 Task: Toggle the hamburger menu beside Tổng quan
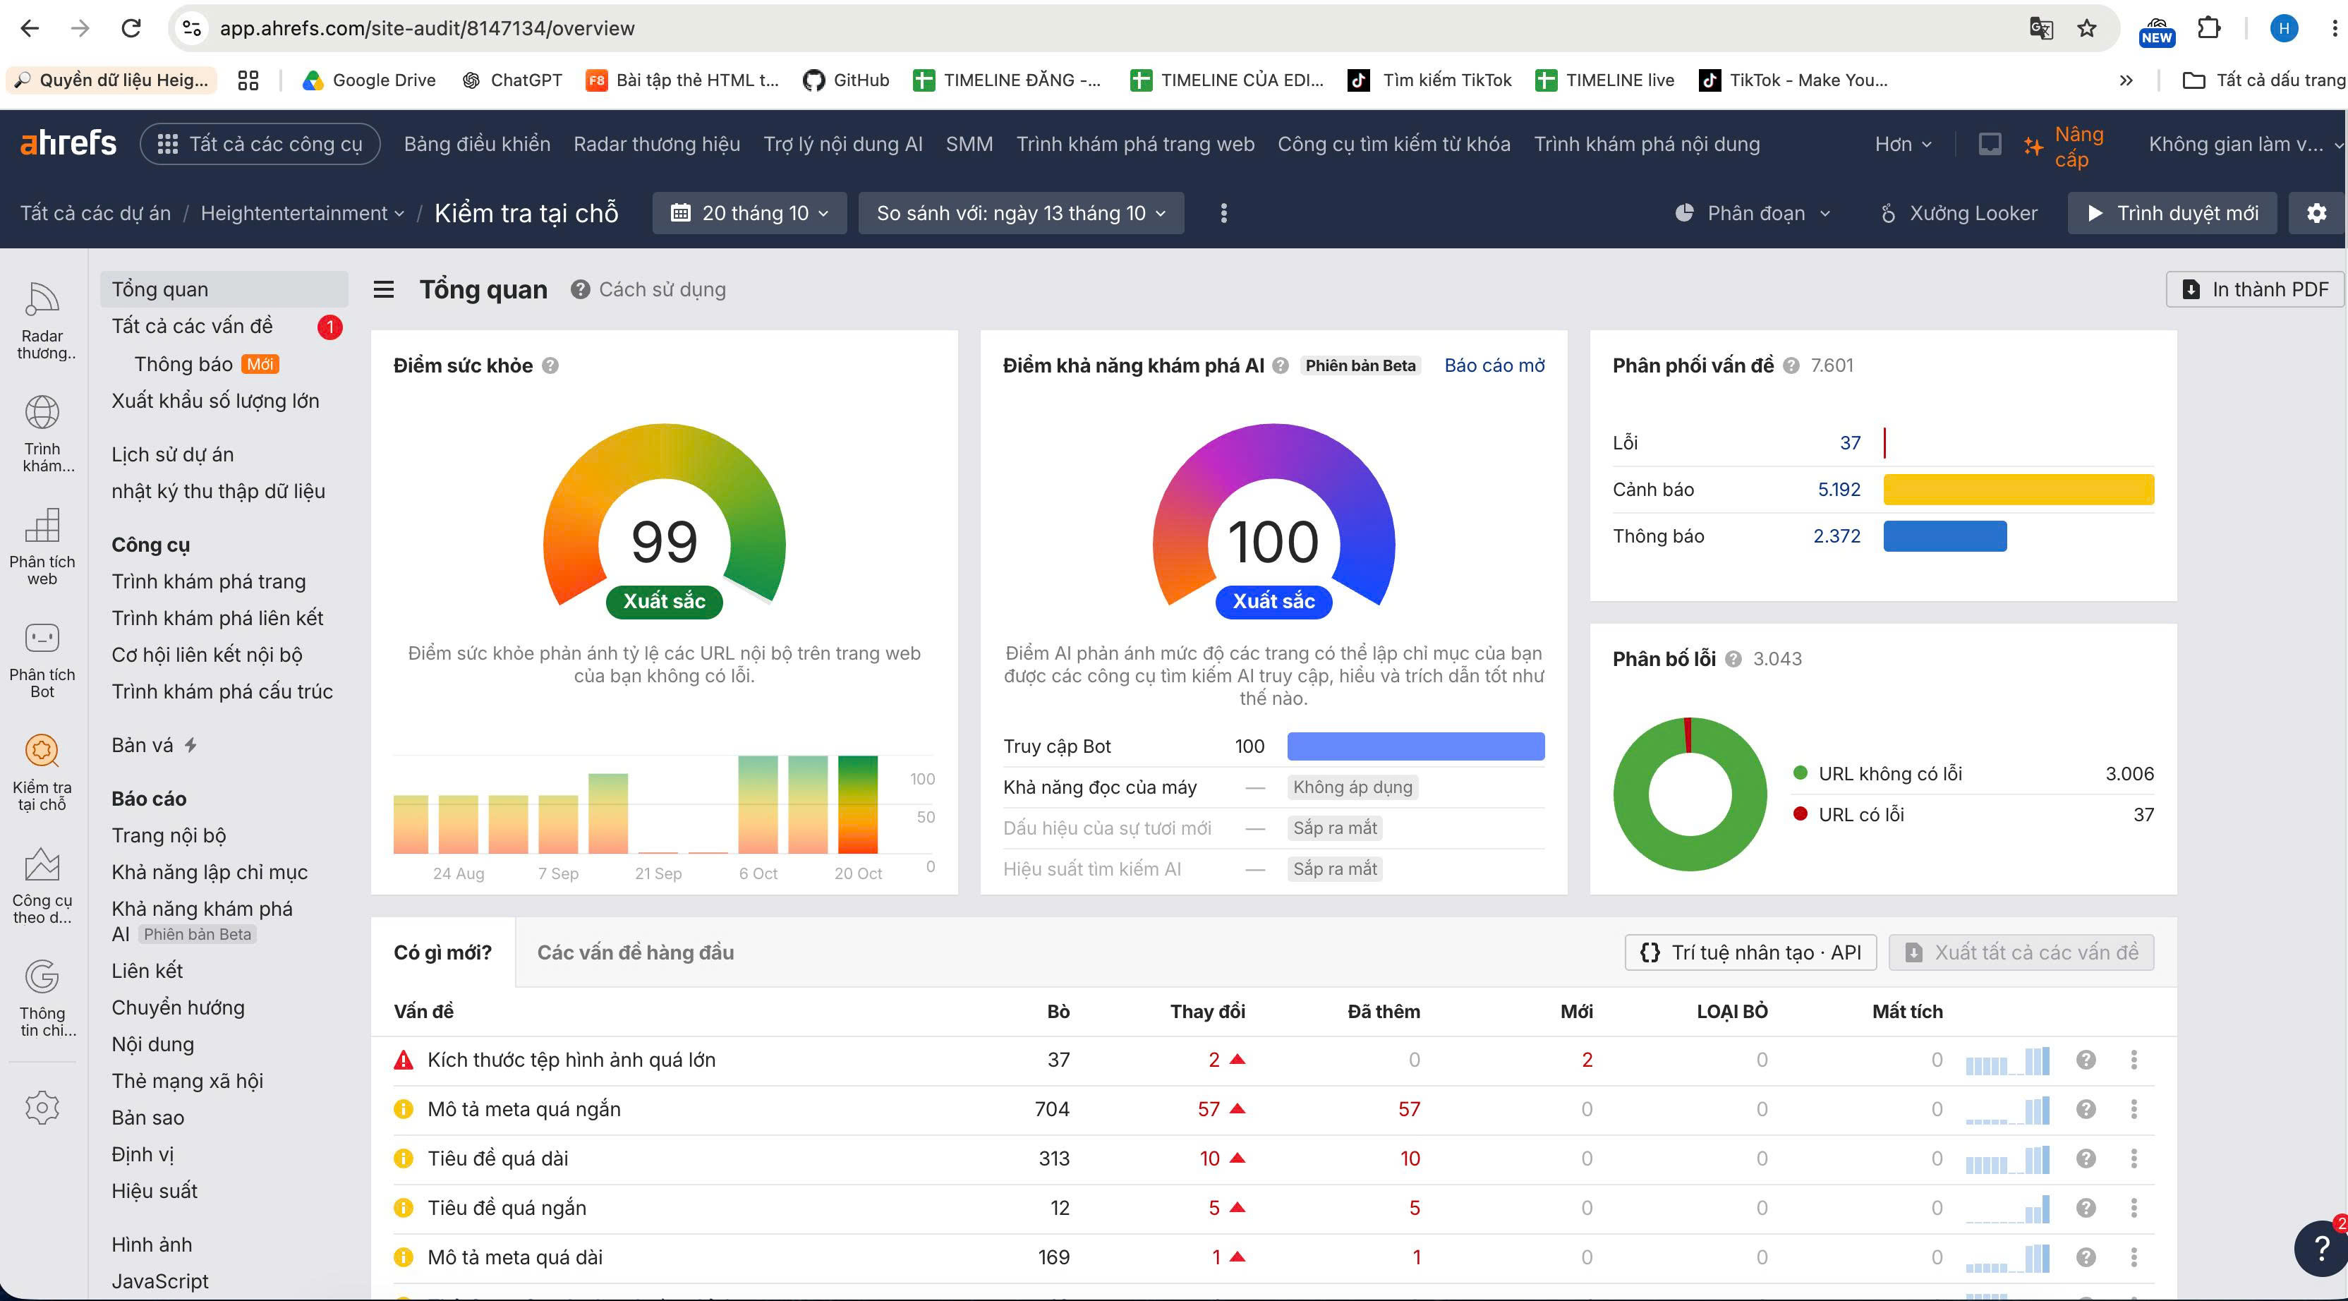(x=384, y=290)
